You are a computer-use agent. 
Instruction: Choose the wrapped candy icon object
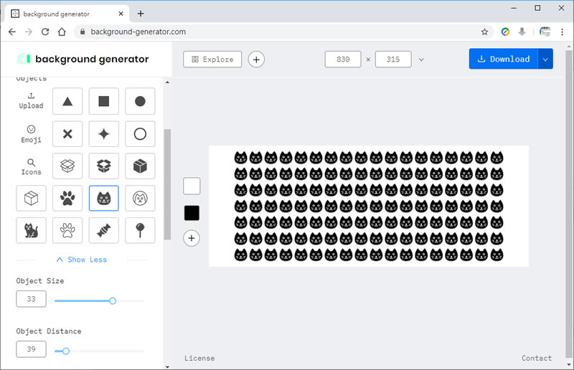point(103,230)
